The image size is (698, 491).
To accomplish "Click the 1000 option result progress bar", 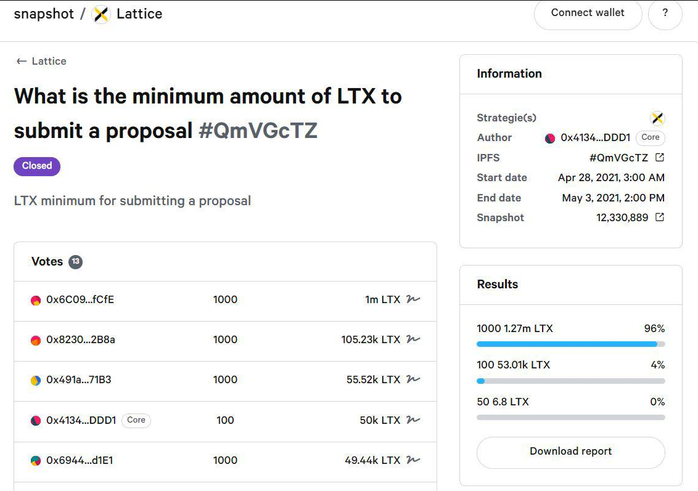I will [x=571, y=344].
